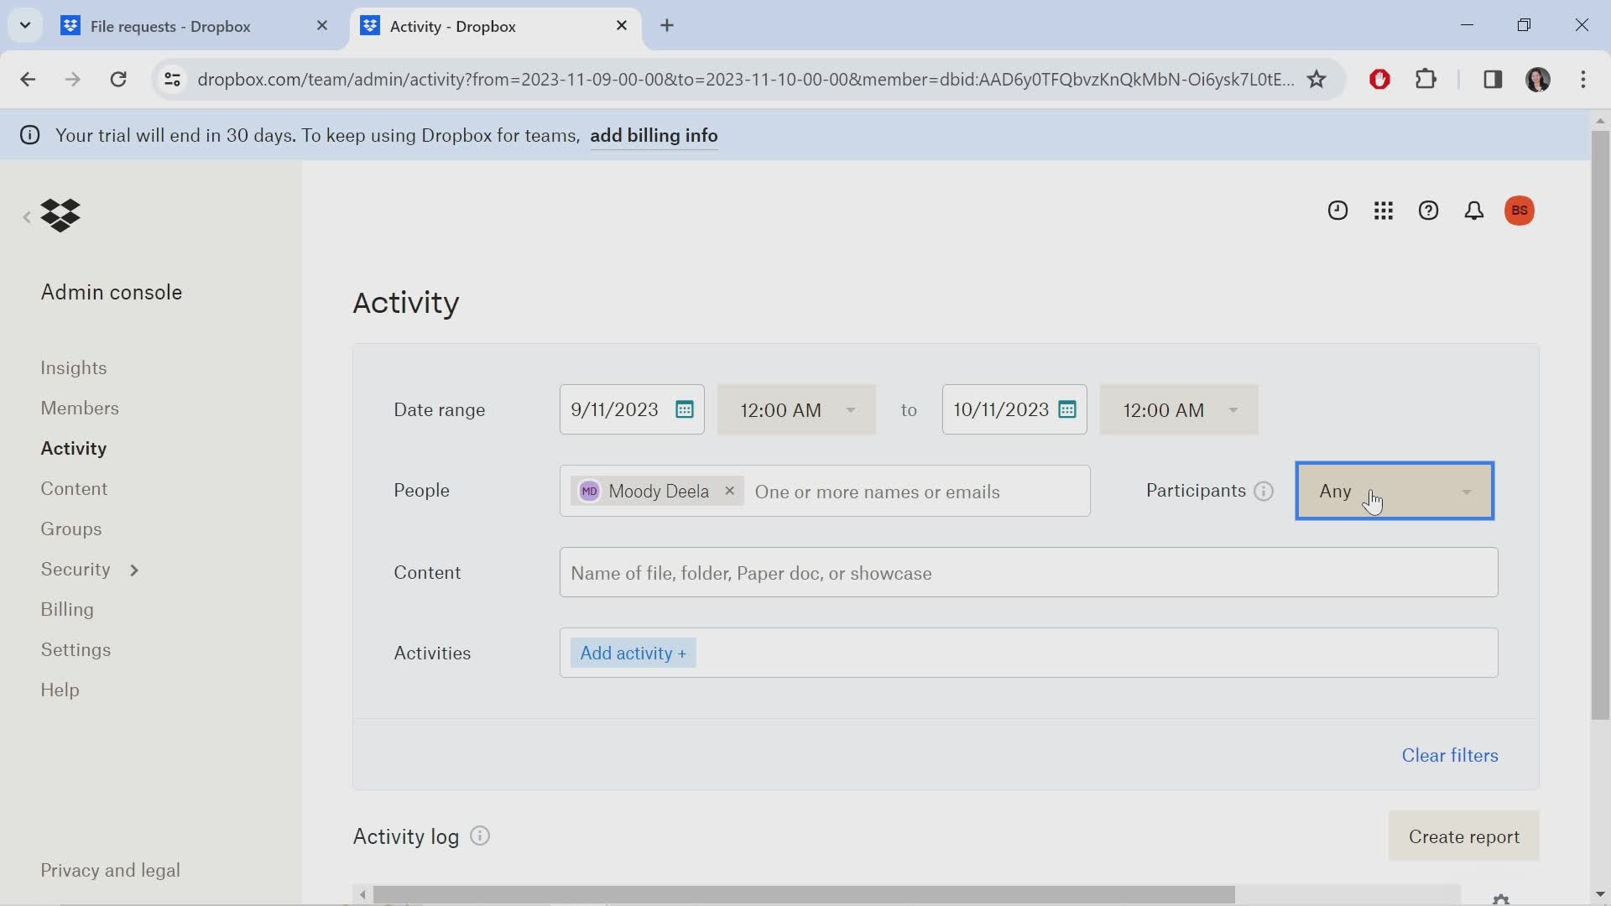Click the horizontal scrollbar of activity log
This screenshot has height=906, width=1611.
point(804,895)
